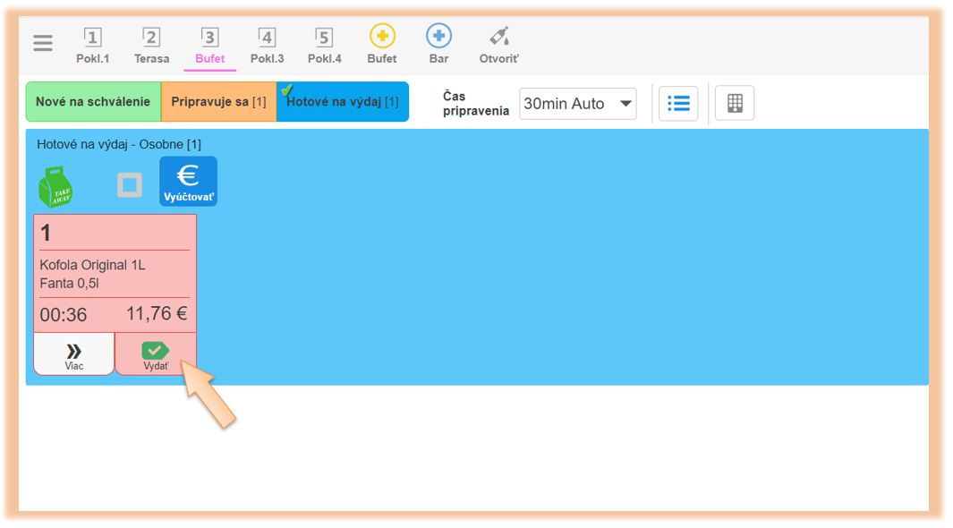Expand the 30min Auto dropdown
Image resolution: width=953 pixels, height=528 pixels.
tap(577, 104)
